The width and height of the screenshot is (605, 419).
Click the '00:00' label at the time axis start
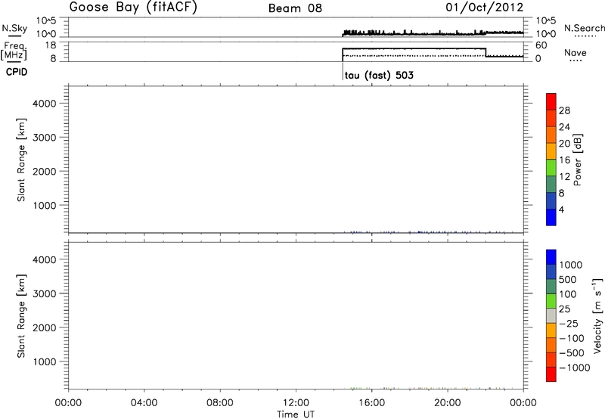pos(68,403)
